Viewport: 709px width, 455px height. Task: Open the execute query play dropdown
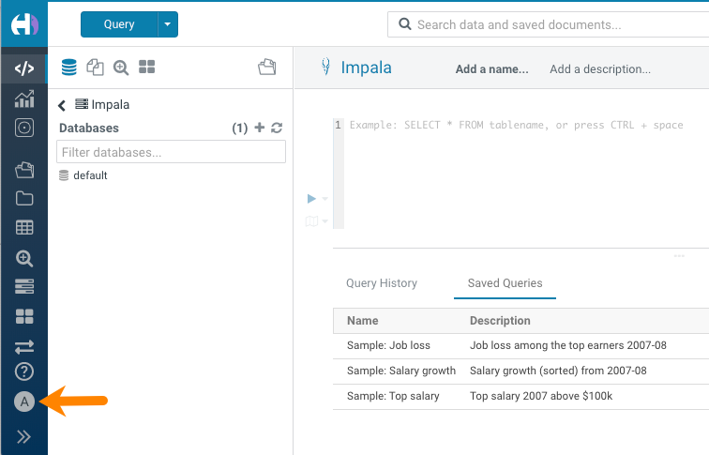(324, 199)
